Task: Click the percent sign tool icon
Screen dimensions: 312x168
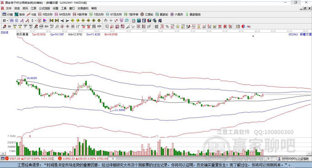Action: tap(167, 27)
